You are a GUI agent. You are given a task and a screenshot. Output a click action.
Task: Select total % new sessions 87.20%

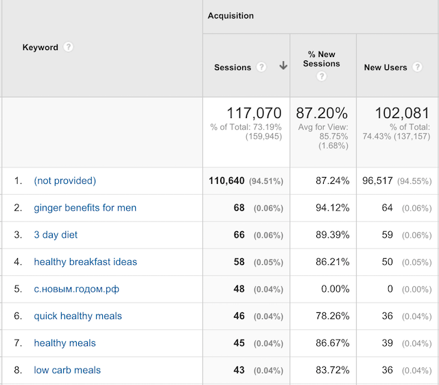pyautogui.click(x=322, y=113)
